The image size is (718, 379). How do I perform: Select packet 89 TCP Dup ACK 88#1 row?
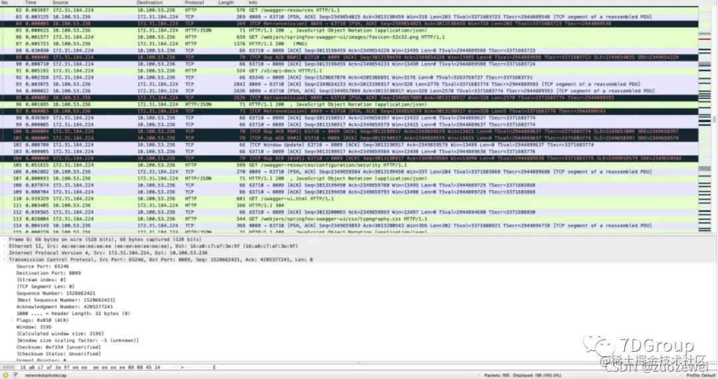pos(349,57)
